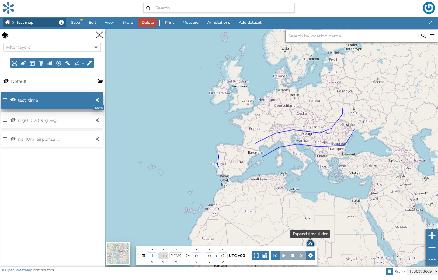Click the animation settings gear icon
Viewport: 438px width, 280px height.
click(310, 256)
